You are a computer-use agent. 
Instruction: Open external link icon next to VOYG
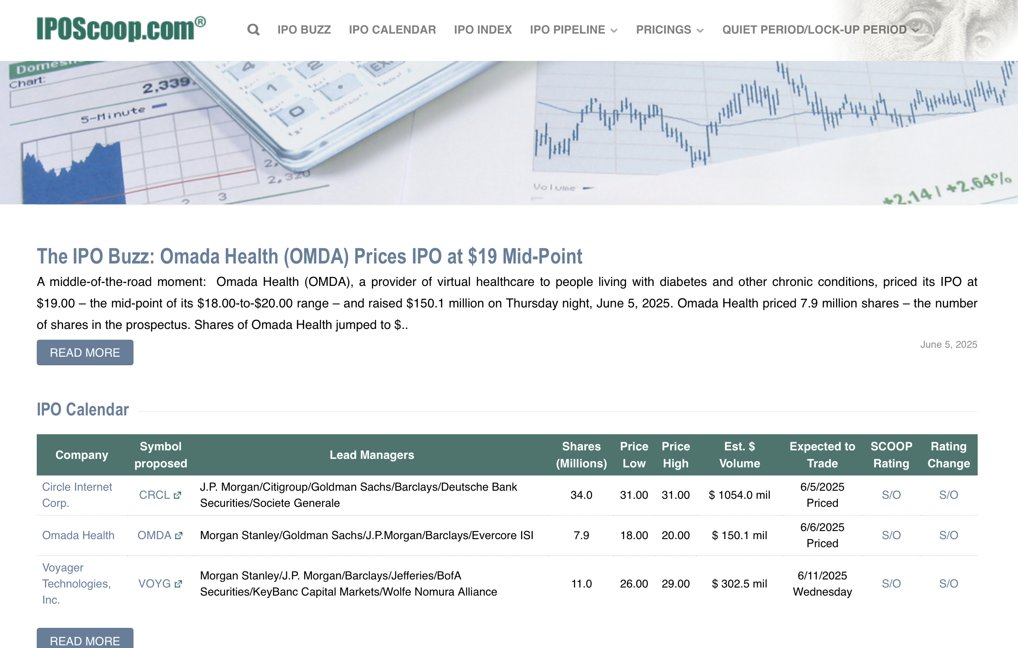click(178, 584)
